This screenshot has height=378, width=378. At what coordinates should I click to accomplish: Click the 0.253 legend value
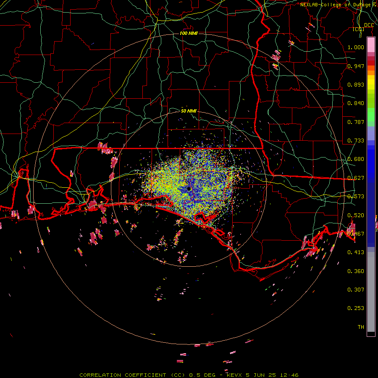pos(356,308)
